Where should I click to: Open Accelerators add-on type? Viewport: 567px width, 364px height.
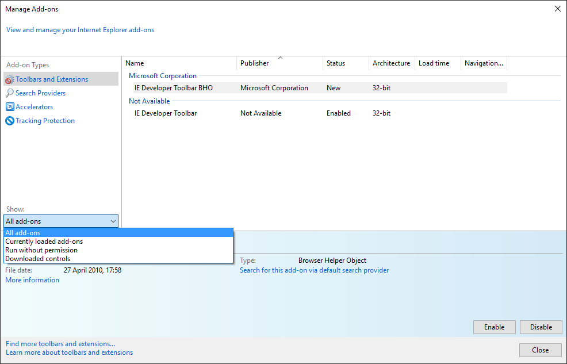pos(35,106)
